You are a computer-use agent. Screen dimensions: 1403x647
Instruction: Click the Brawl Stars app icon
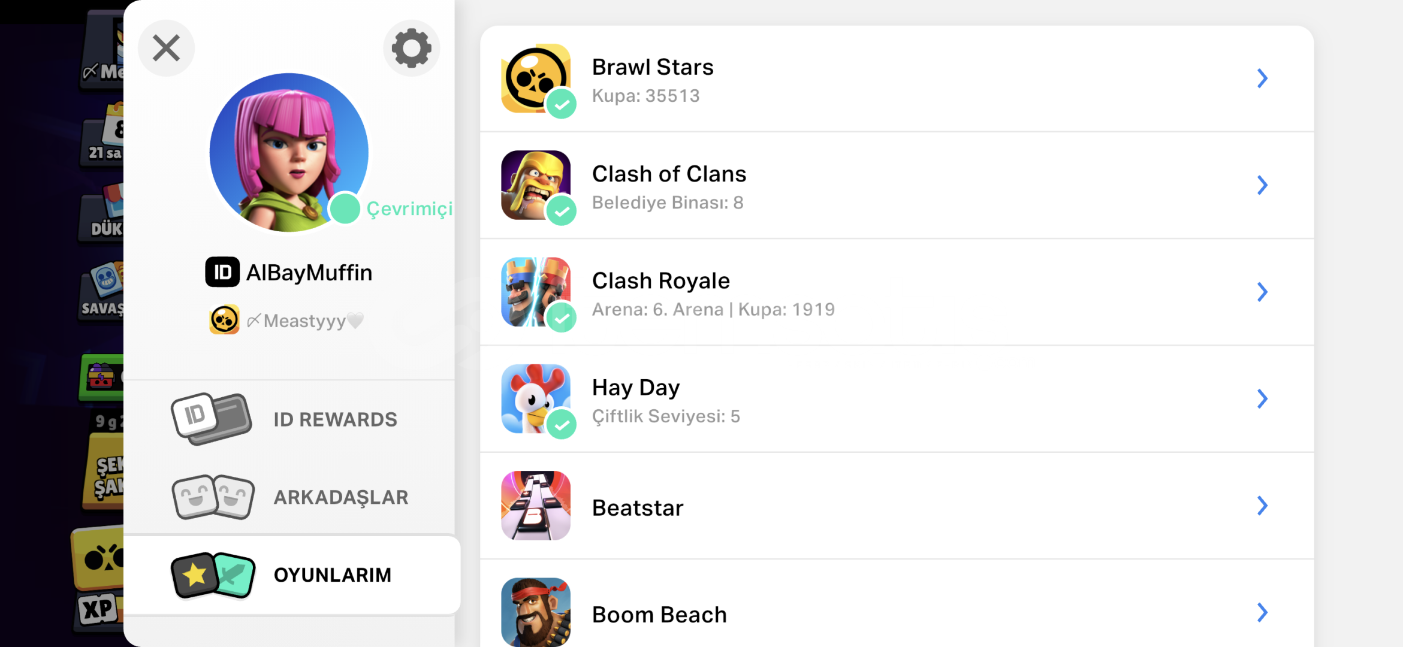coord(535,78)
